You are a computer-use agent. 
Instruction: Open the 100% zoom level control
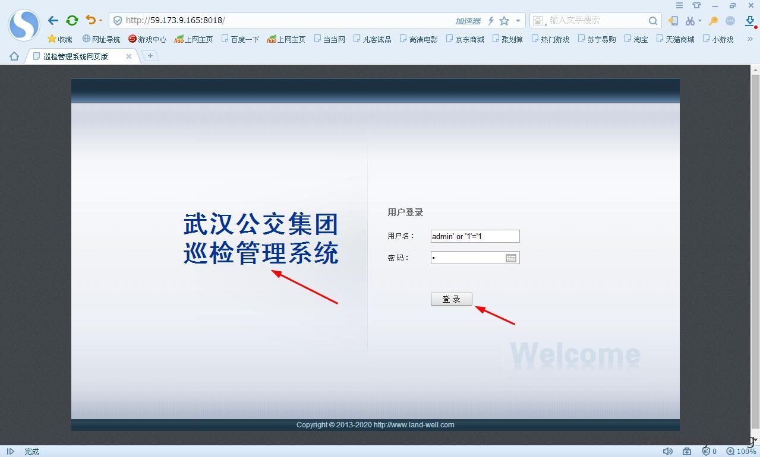pyautogui.click(x=742, y=452)
